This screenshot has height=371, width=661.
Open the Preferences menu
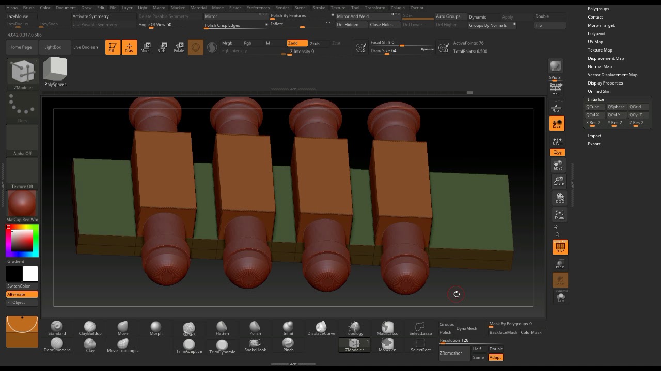point(258,8)
